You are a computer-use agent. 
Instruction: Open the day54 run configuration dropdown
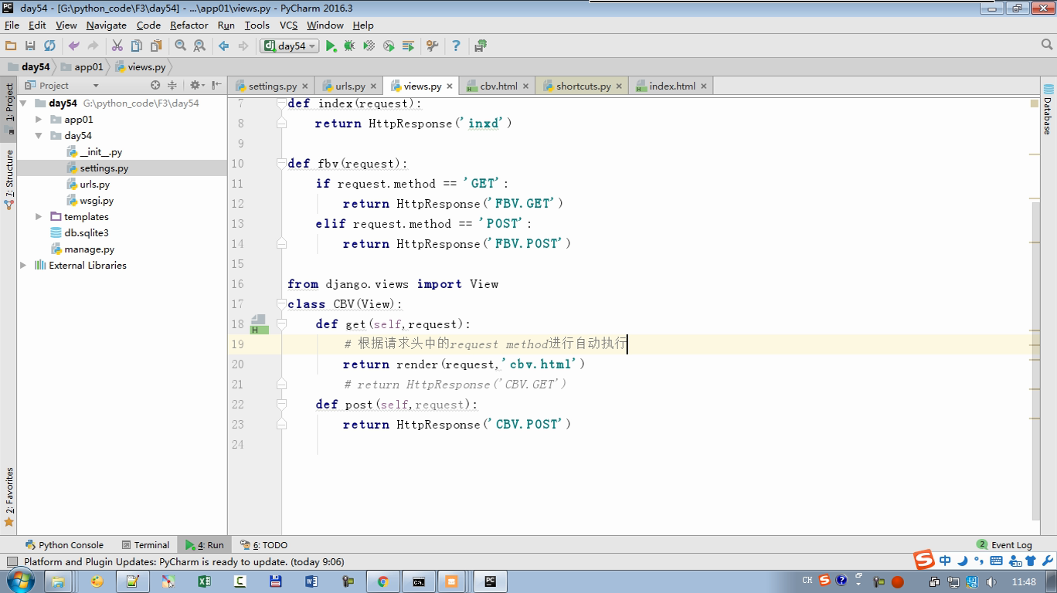(x=290, y=46)
